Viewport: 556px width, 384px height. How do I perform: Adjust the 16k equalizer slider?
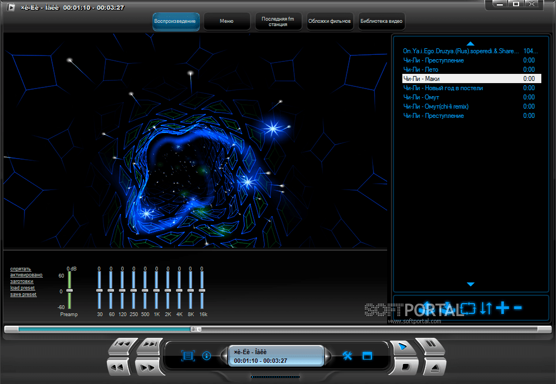coord(202,291)
